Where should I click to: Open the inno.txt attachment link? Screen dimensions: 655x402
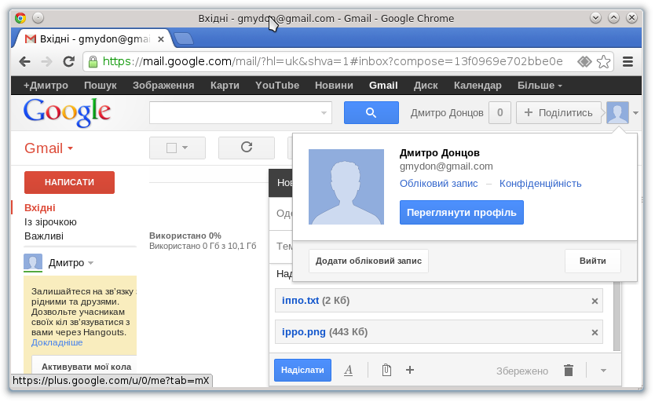tap(300, 301)
